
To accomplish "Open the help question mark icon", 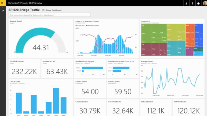I will point(192,3).
